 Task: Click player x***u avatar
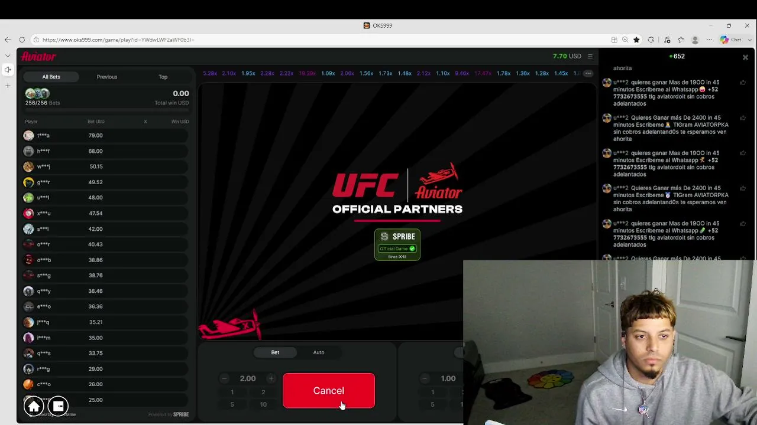click(28, 213)
